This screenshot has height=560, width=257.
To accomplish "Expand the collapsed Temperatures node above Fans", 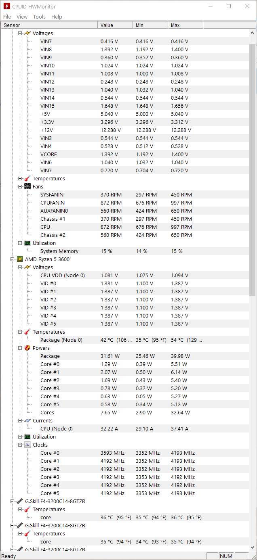I will [20, 178].
